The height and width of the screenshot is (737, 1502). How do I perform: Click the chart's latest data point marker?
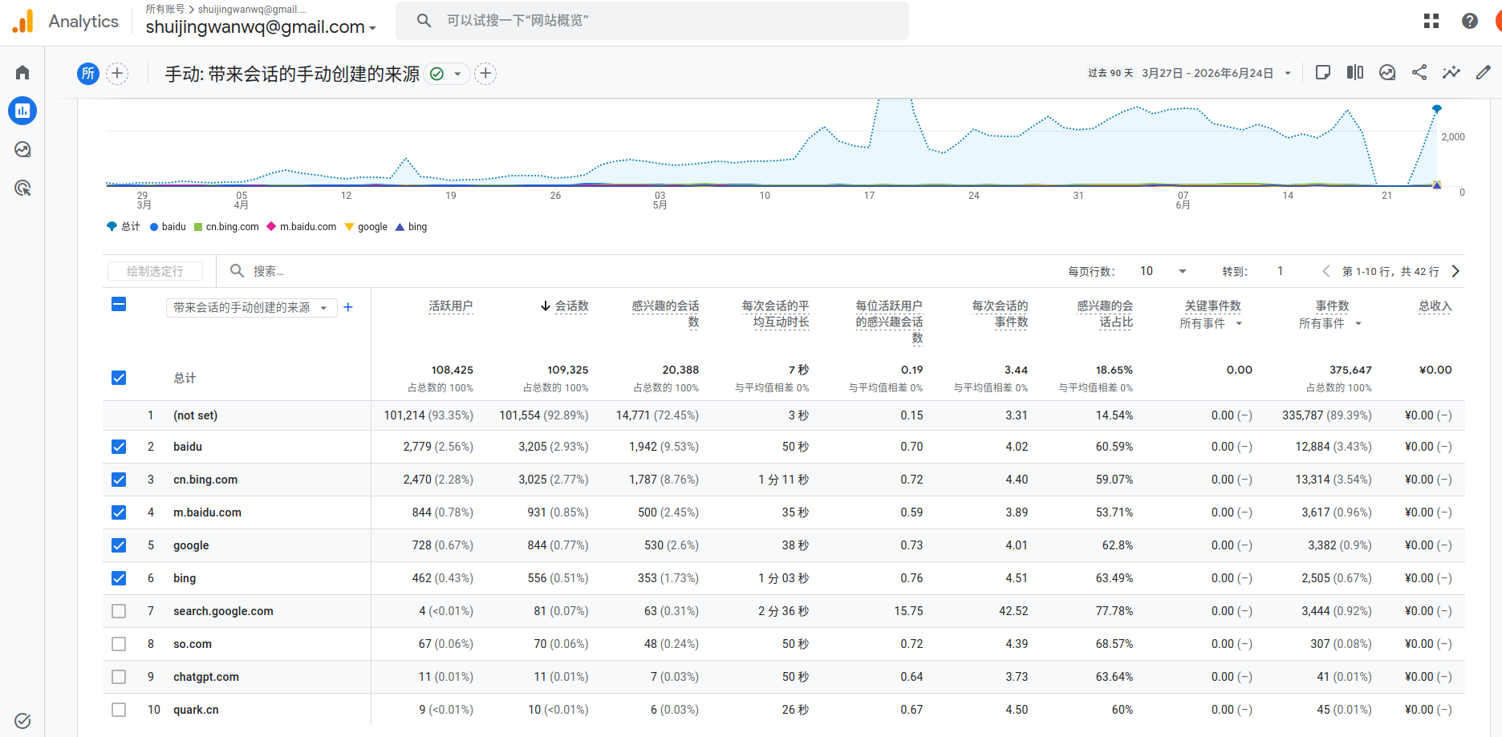coord(1437,108)
